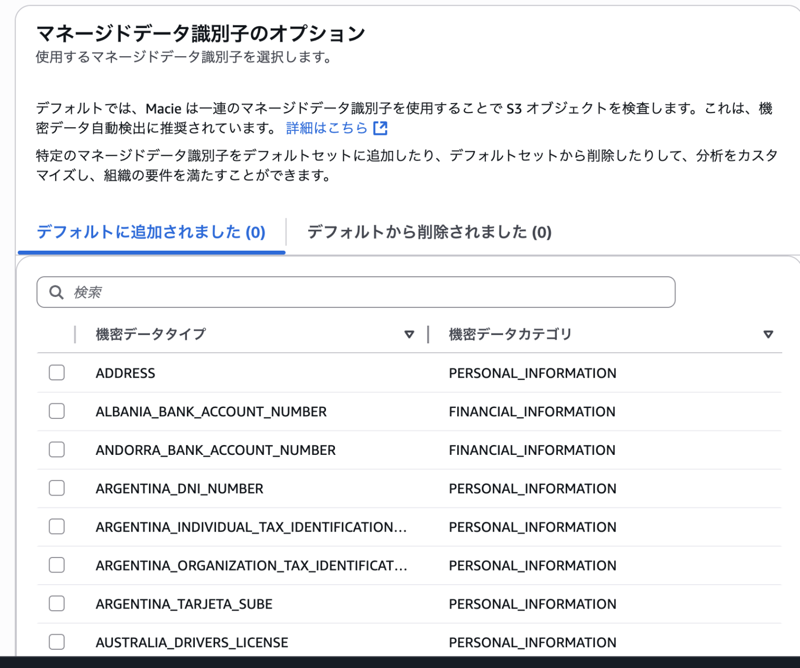Image resolution: width=800 pixels, height=668 pixels.
Task: Select the ADDRESS row in the table
Action: click(x=125, y=373)
